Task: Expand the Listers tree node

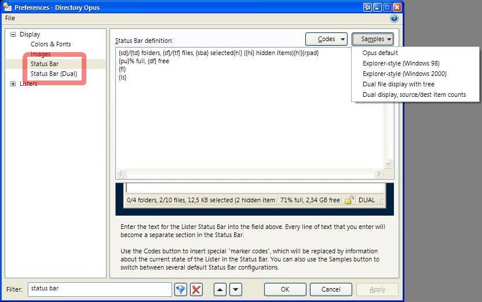Action: point(13,83)
